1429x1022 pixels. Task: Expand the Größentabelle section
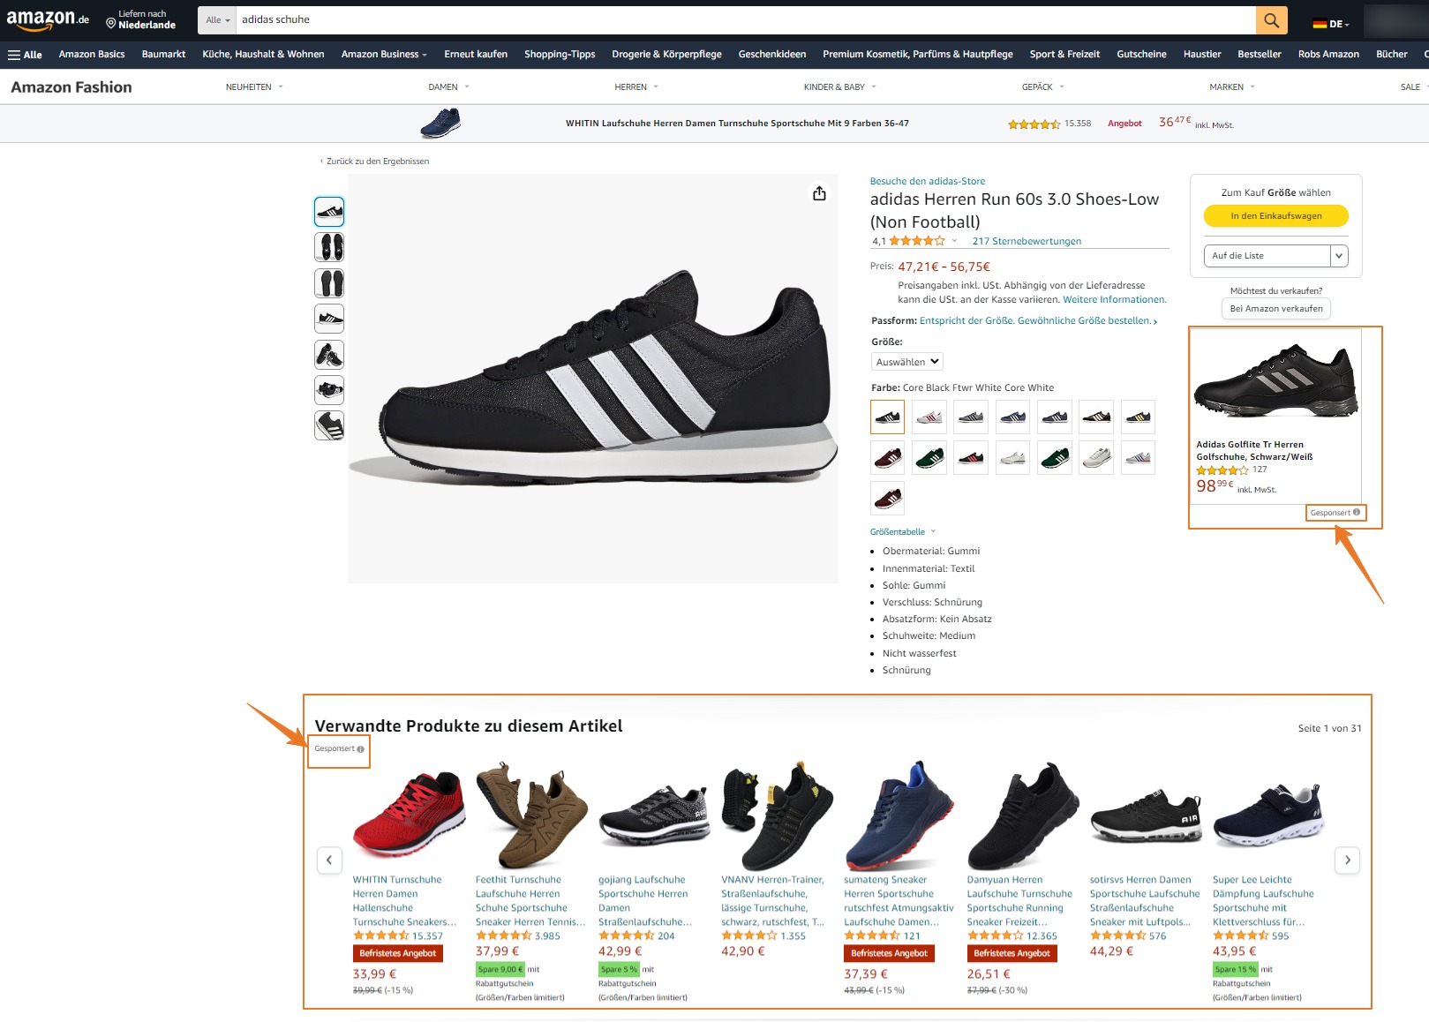902,532
